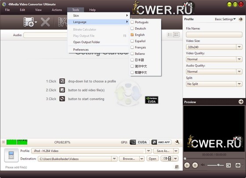Switch to detailed list view icon
The height and width of the screenshot is (178, 246).
click(x=176, y=35)
